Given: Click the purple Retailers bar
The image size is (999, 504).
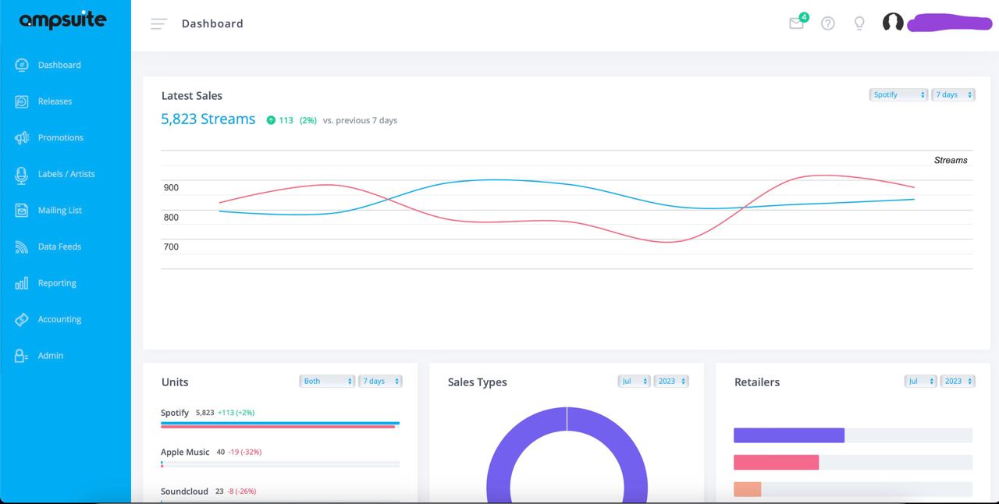Looking at the screenshot, I should [x=789, y=435].
